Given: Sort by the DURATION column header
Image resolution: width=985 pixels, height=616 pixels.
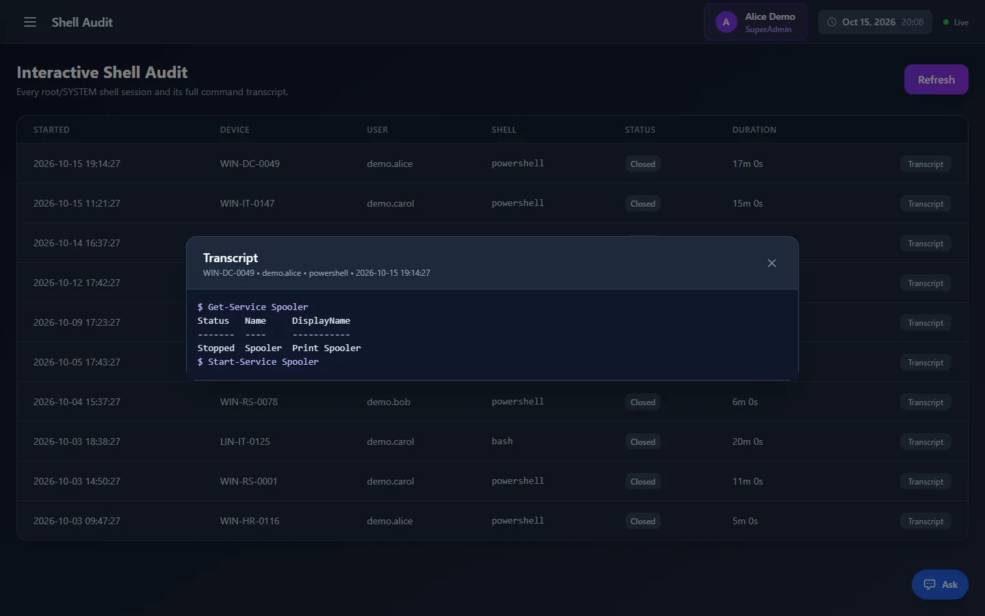Looking at the screenshot, I should tap(754, 130).
